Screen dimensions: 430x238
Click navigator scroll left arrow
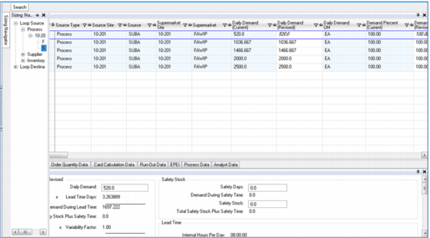point(15,232)
